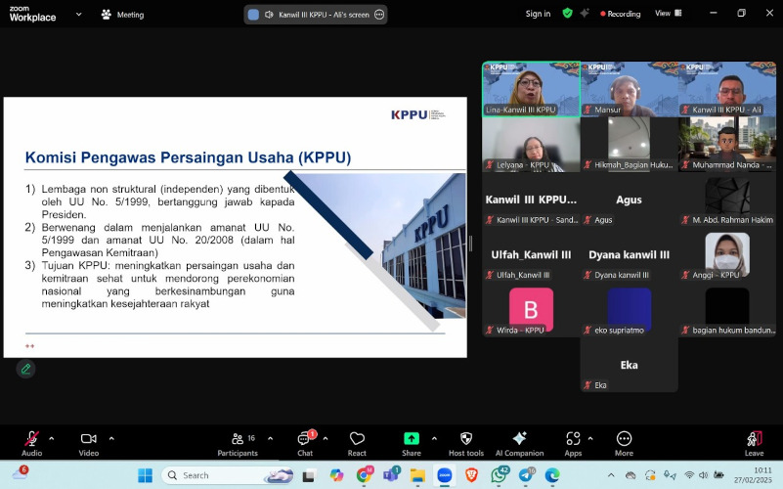Click the green encryption shield icon
783x489 pixels.
[567, 14]
